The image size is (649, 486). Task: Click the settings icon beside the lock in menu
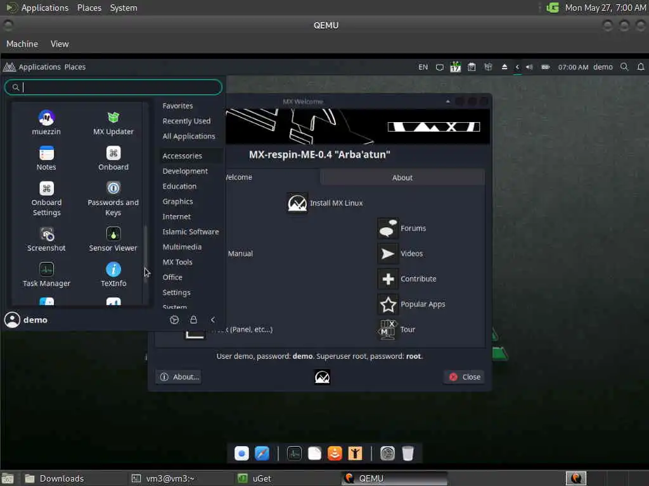coord(174,320)
